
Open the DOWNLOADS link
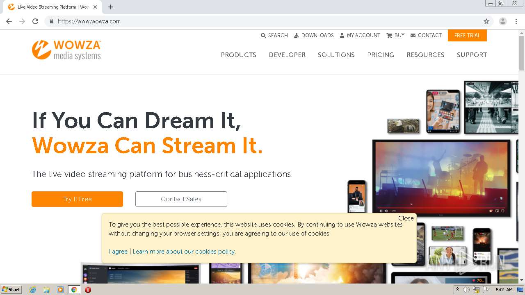coord(314,35)
